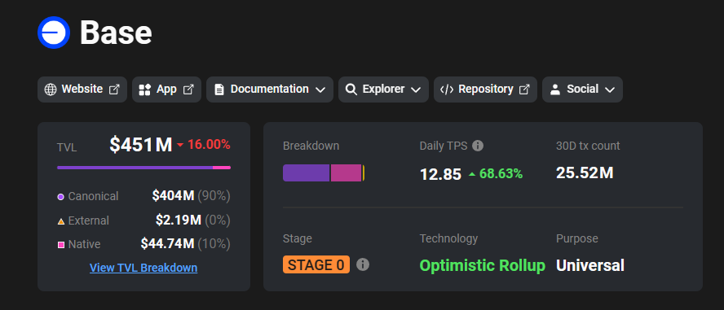Click the pink segment of Breakdown bar
This screenshot has width=724, height=310.
point(346,172)
